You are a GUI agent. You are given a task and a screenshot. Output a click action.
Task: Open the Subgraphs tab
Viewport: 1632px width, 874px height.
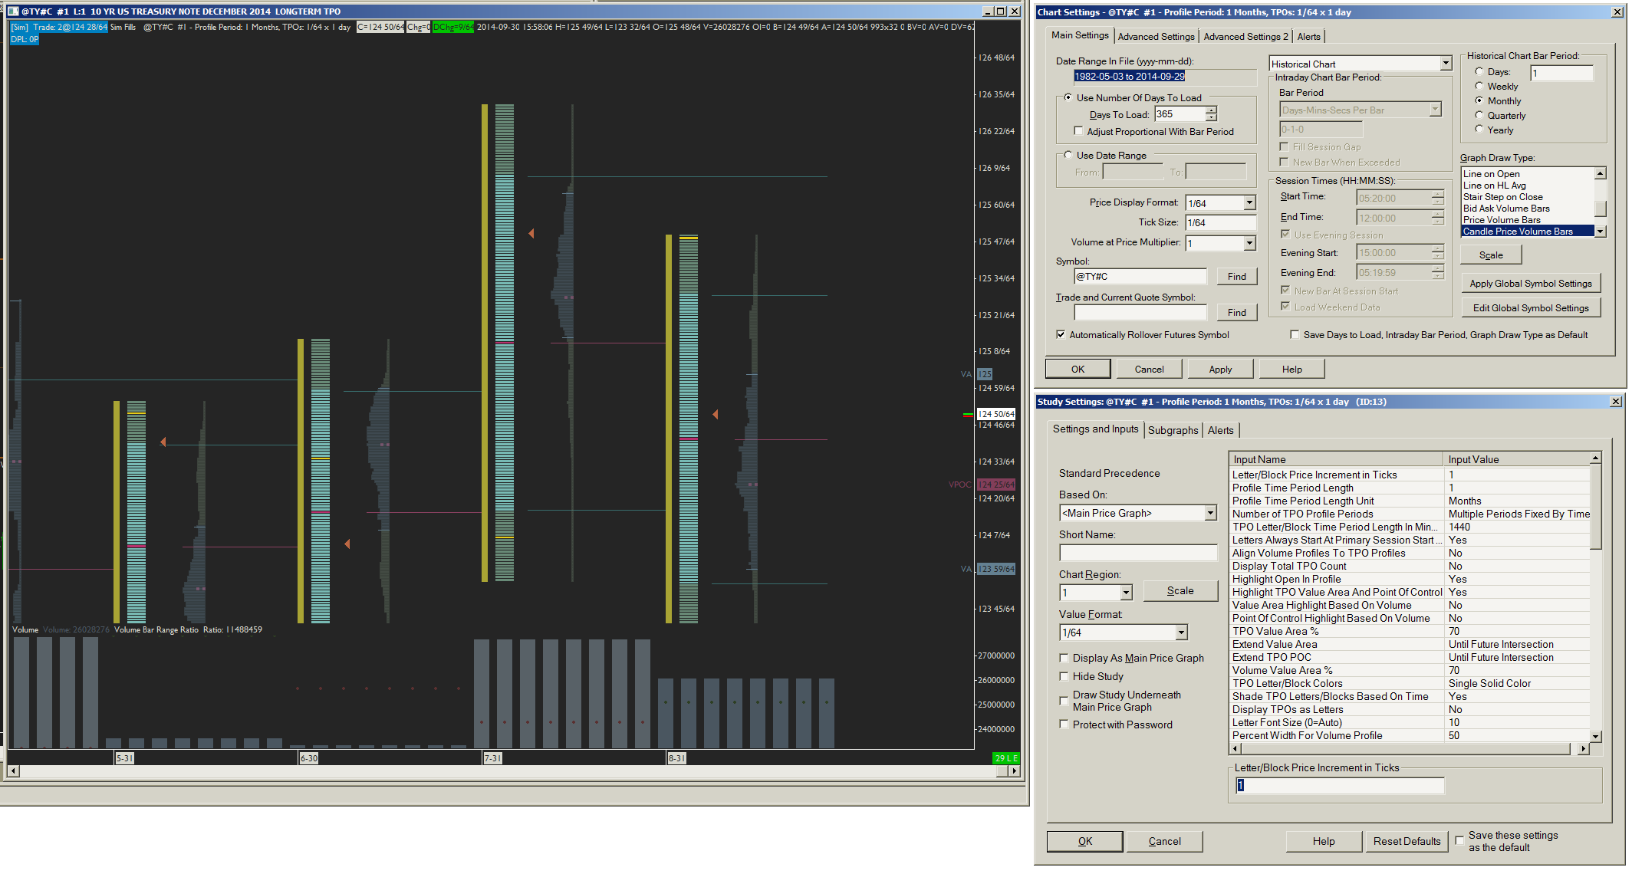pyautogui.click(x=1173, y=430)
